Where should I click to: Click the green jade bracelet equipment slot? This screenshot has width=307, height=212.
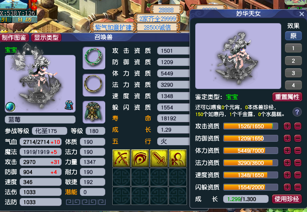pos(94,58)
